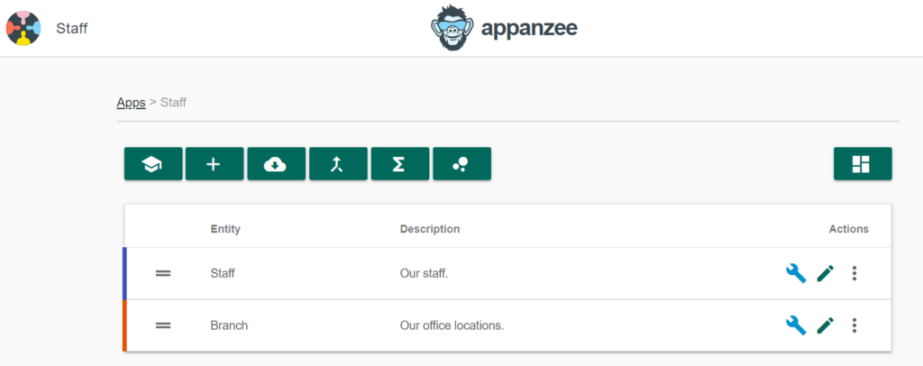Open the dashboard layout button
Image resolution: width=923 pixels, height=366 pixels.
(863, 163)
